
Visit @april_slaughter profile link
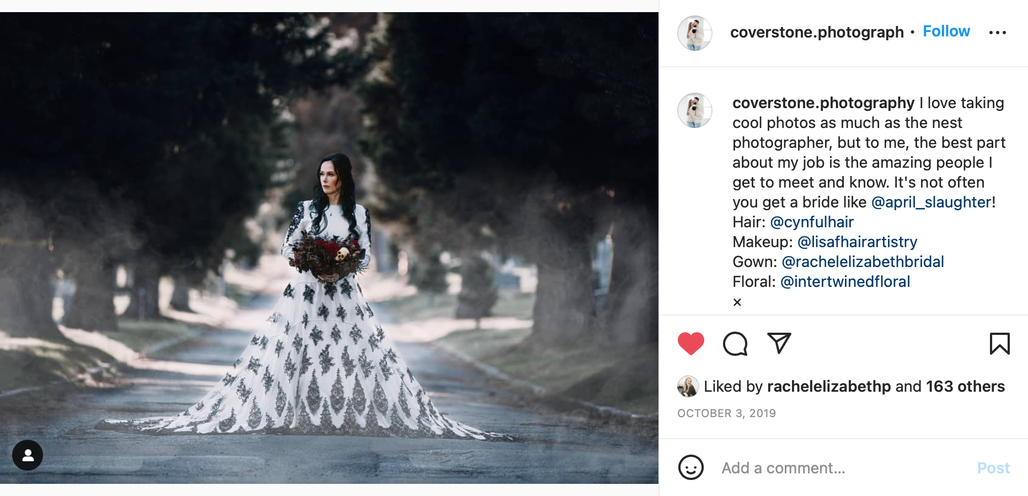(931, 202)
